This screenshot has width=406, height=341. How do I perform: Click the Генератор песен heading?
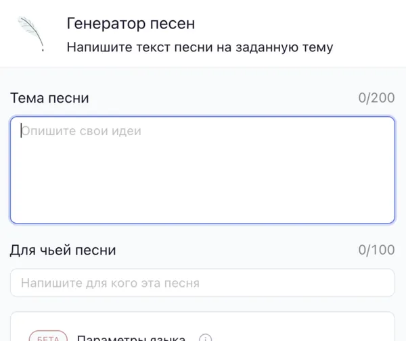pos(131,24)
